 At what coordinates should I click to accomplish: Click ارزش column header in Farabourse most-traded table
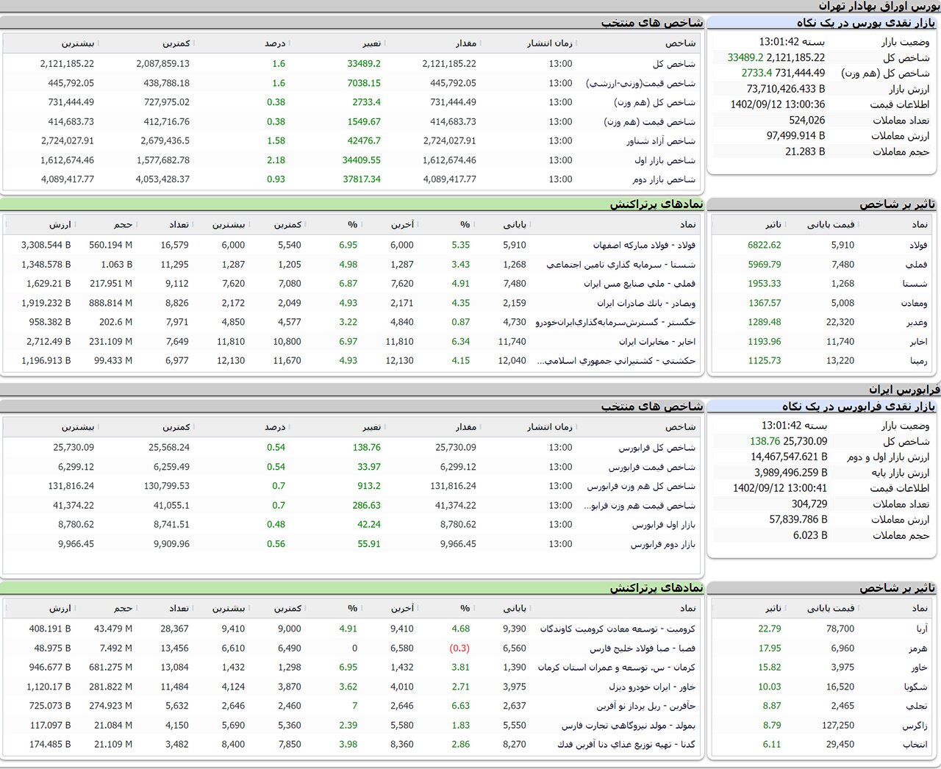click(x=60, y=609)
